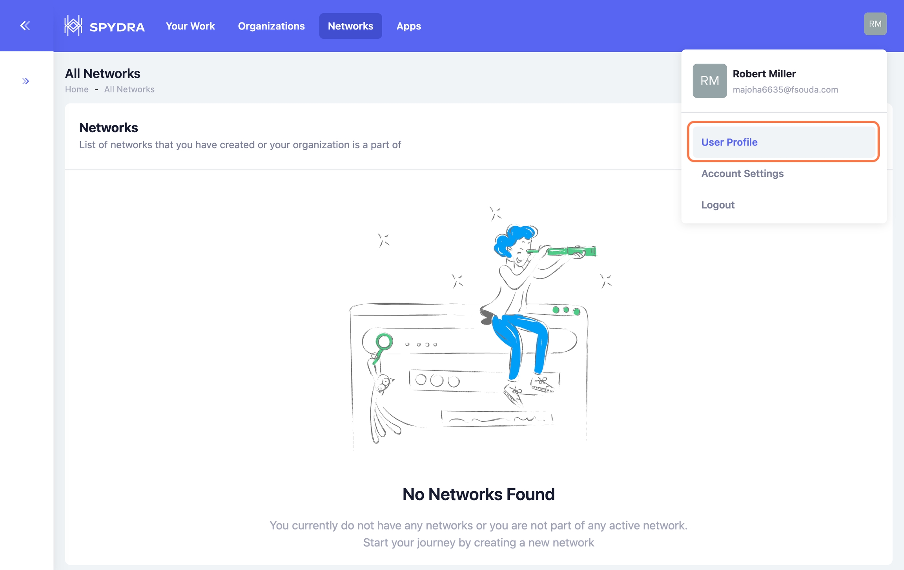Click the Home breadcrumb link
The height and width of the screenshot is (570, 904).
[x=77, y=89]
